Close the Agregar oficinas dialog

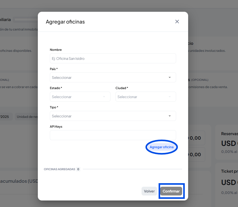tap(177, 22)
